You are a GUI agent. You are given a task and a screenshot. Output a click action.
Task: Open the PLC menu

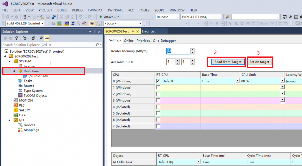coord(131,10)
